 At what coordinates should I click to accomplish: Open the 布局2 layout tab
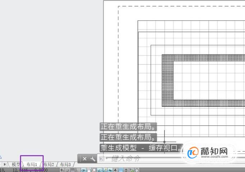pyautogui.click(x=49, y=164)
